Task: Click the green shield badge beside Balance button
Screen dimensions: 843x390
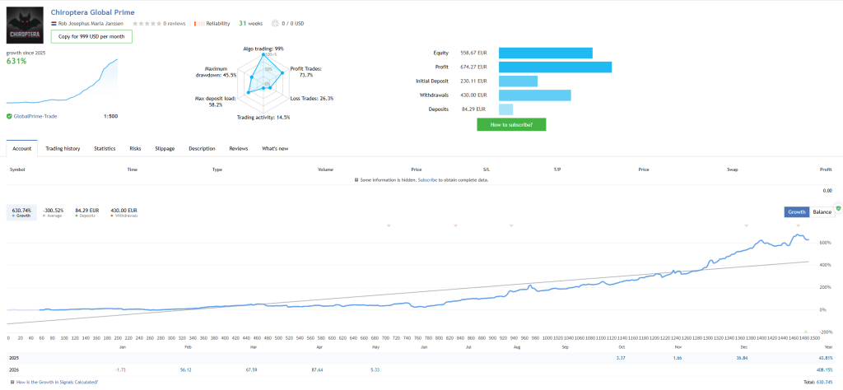Action: pyautogui.click(x=838, y=208)
